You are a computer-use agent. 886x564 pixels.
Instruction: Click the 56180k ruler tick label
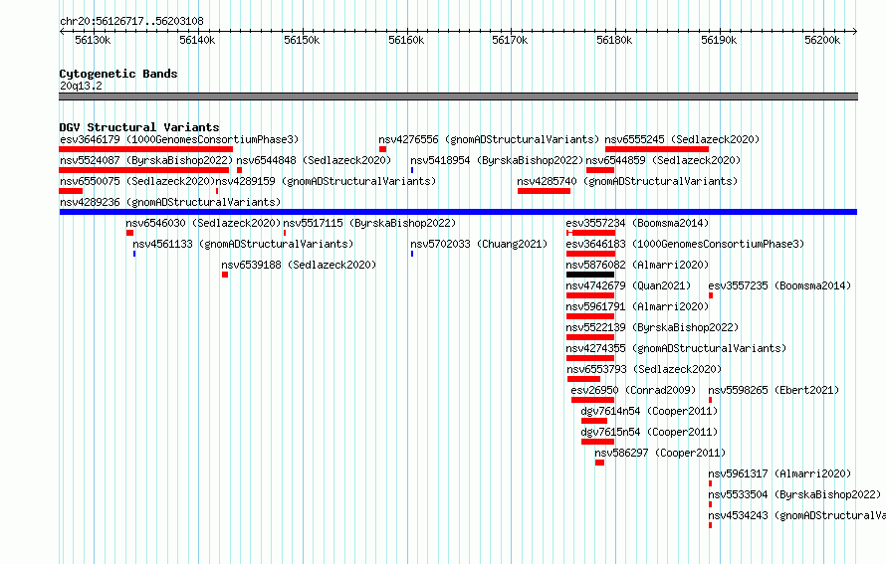(614, 40)
